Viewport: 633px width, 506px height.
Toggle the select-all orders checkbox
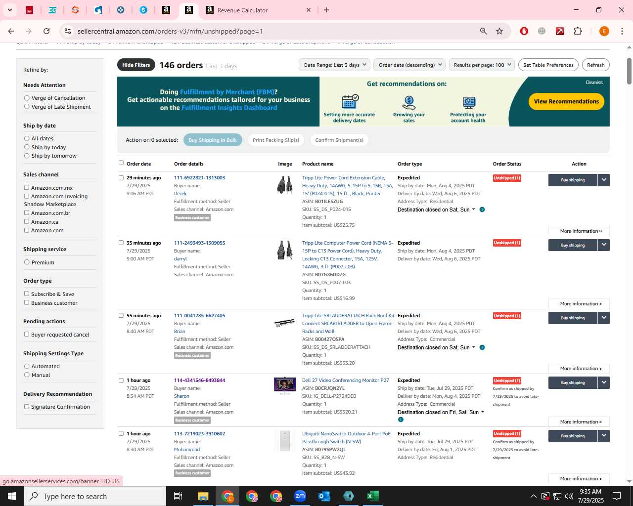[x=121, y=163]
